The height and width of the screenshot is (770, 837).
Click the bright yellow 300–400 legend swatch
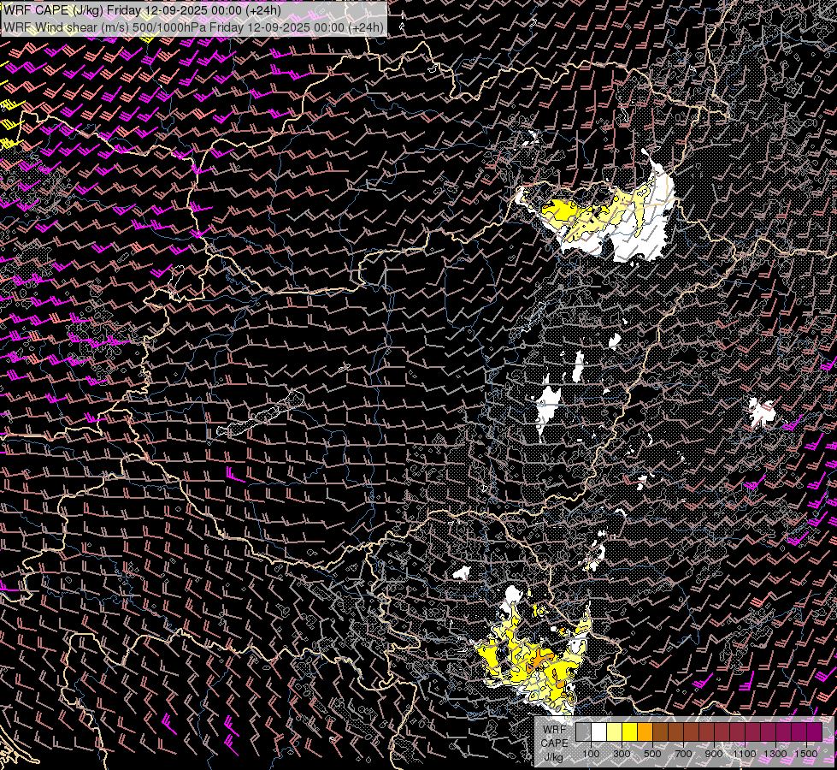pyautogui.click(x=630, y=732)
